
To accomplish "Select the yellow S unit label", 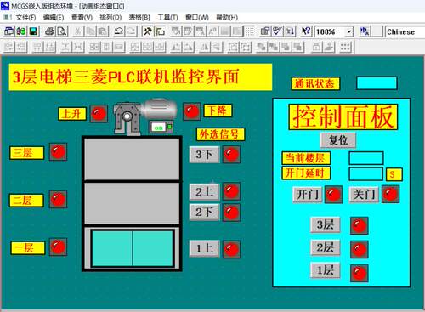I will 394,174.
